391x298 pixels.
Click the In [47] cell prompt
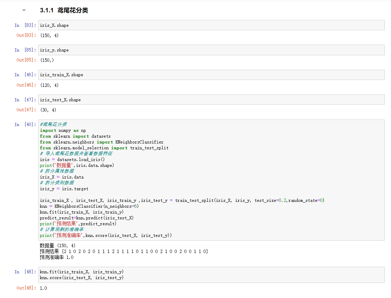click(25, 100)
